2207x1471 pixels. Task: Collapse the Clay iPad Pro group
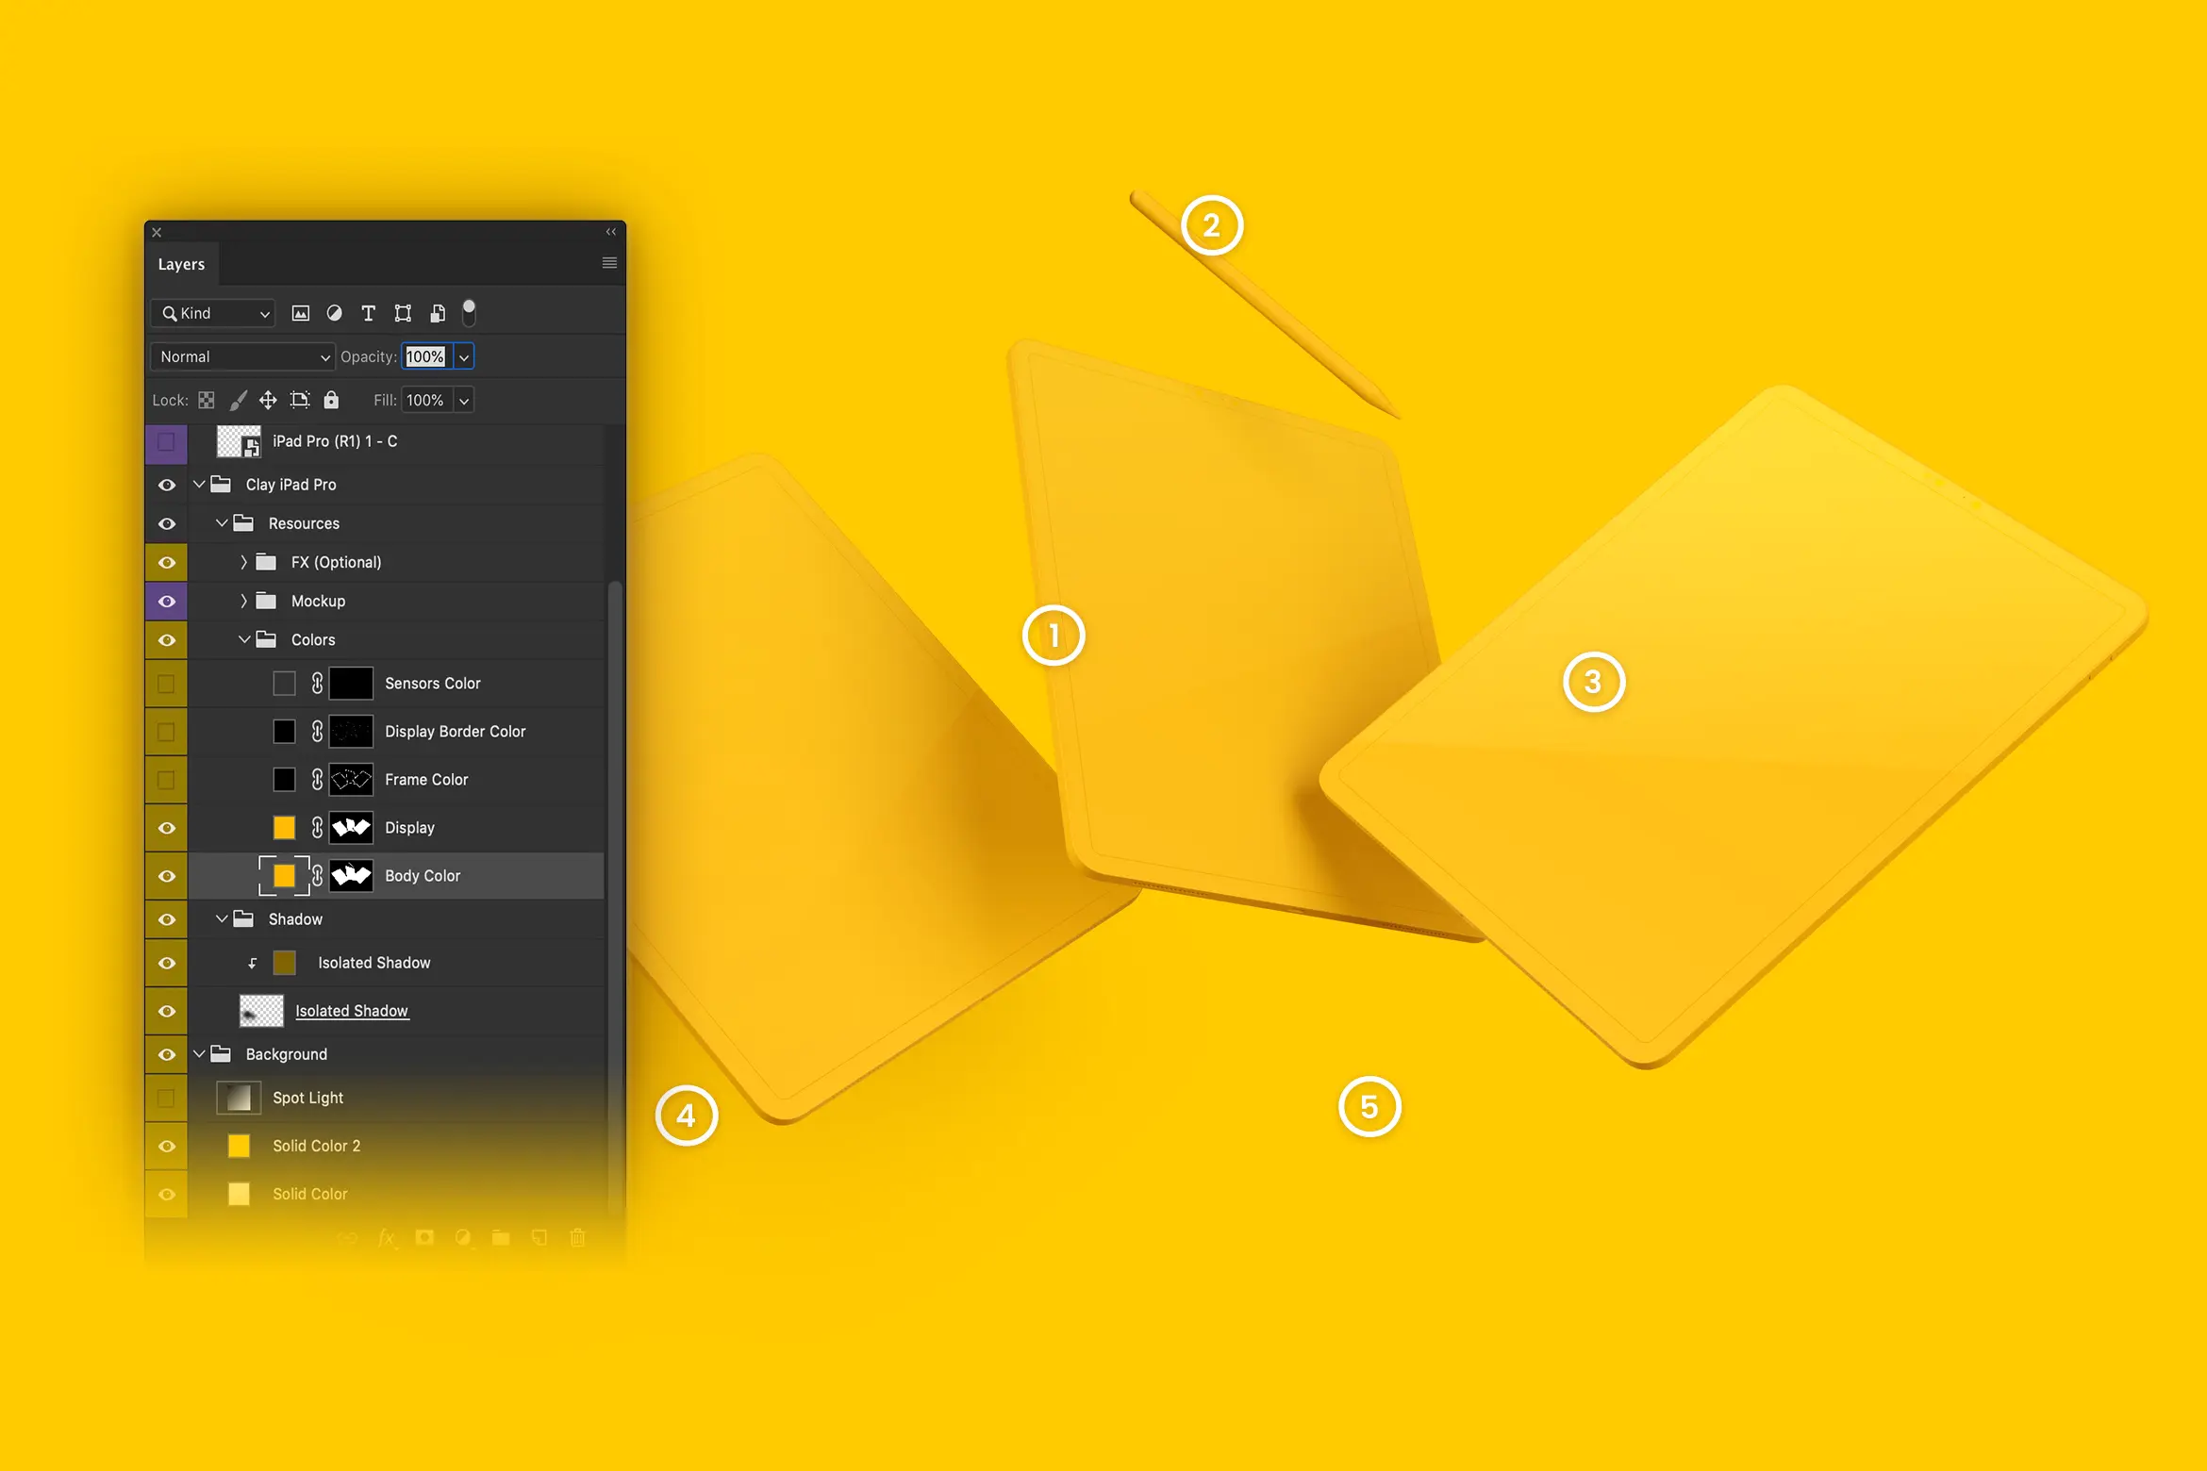[x=199, y=484]
